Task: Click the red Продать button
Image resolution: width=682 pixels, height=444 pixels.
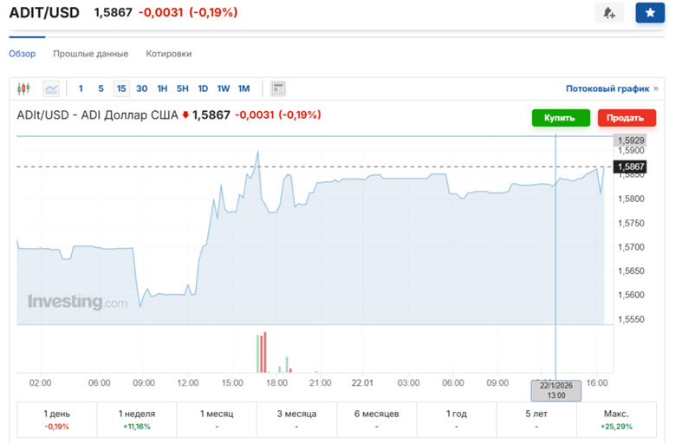Action: click(627, 118)
